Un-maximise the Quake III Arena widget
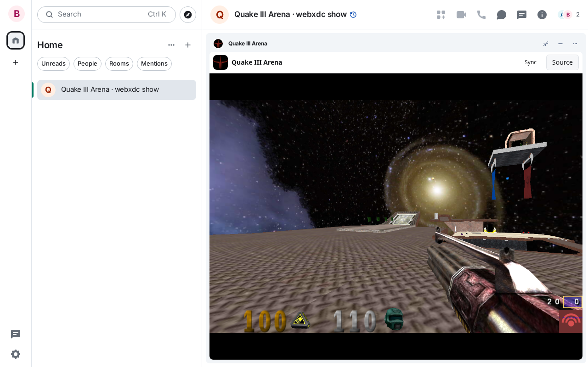This screenshot has height=367, width=588. tap(546, 44)
